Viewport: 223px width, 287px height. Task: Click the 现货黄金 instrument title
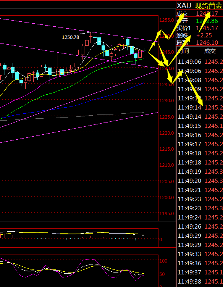[208, 6]
